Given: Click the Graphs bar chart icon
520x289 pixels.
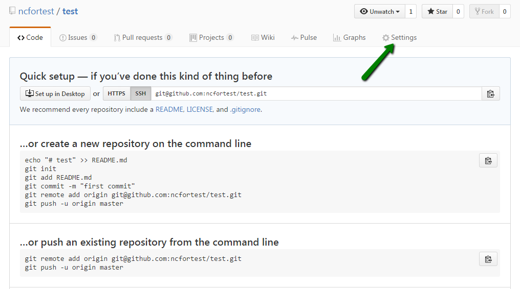Looking at the screenshot, I should pyautogui.click(x=337, y=38).
